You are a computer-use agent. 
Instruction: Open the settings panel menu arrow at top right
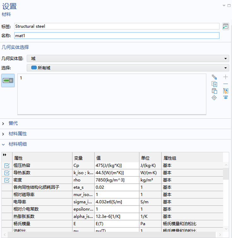(x=224, y=5)
